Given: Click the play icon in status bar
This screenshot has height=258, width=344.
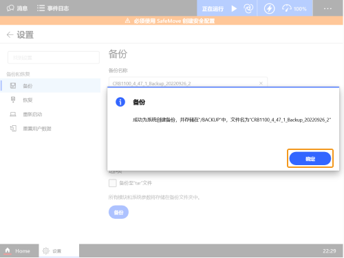Looking at the screenshot, I should [234, 9].
